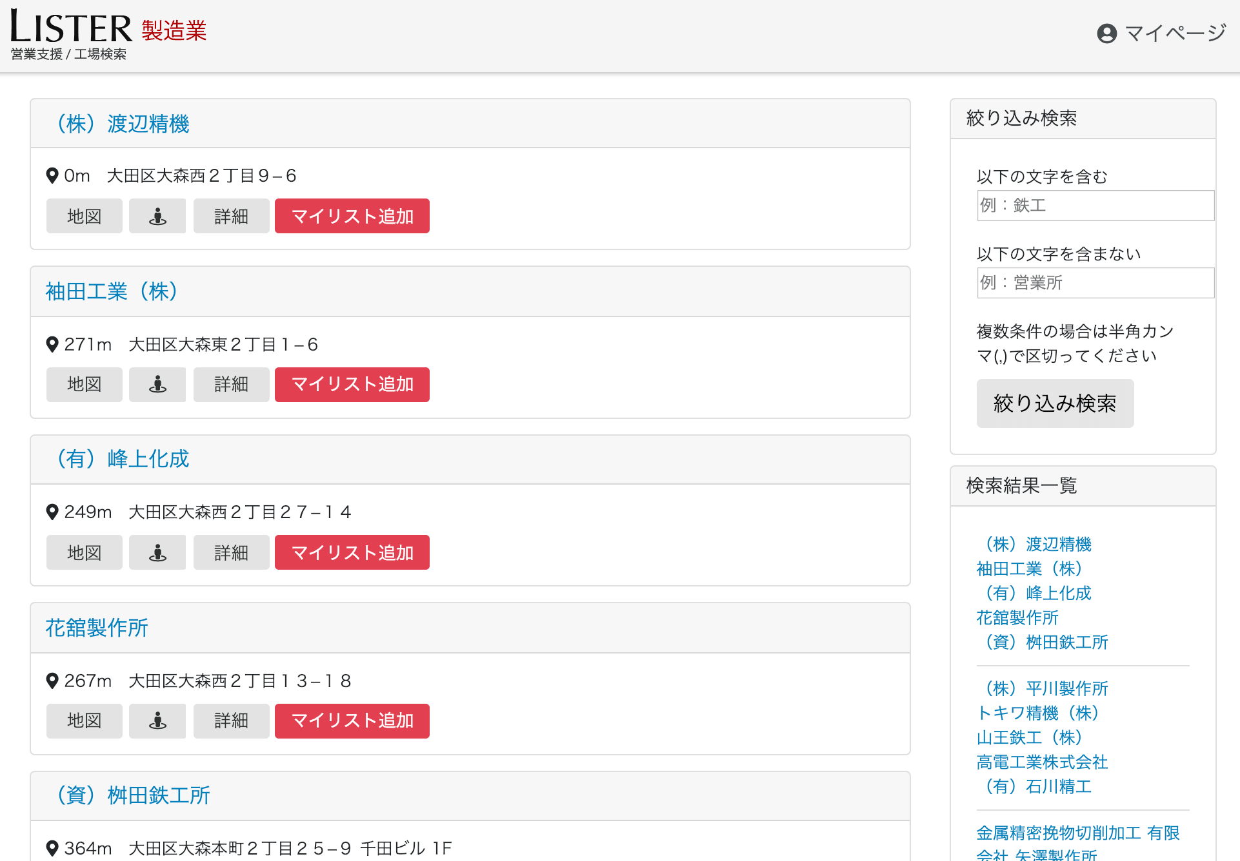Add 袖田工業 with マイリスト追加
Viewport: 1240px width, 861px height.
[352, 385]
